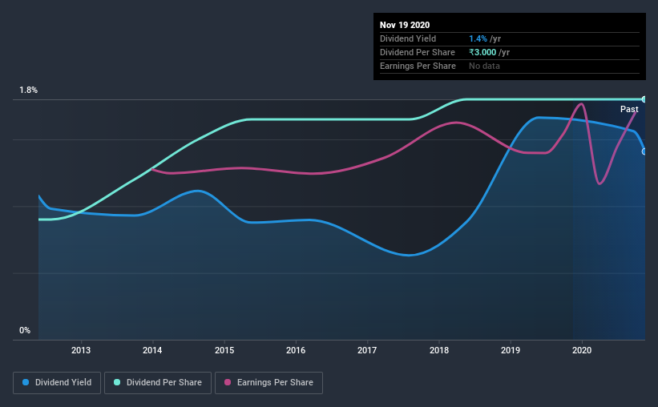
Task: Click the 'Past' label on chart
Action: pyautogui.click(x=629, y=110)
